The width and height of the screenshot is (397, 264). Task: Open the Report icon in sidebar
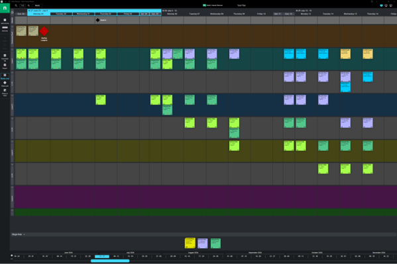(5, 65)
